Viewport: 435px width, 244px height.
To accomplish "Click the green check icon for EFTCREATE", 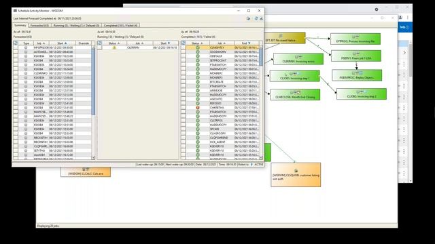I will (x=198, y=82).
